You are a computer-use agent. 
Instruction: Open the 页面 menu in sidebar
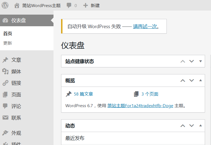coord(16,95)
